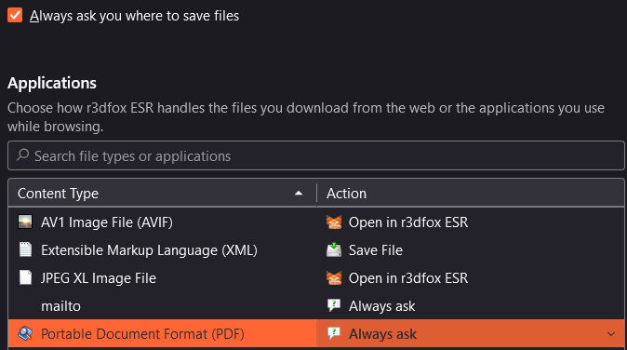Select Portable Document Format (PDF) row

tap(316, 333)
